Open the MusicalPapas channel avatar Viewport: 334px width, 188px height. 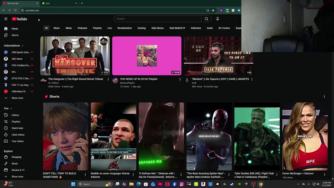115,80
